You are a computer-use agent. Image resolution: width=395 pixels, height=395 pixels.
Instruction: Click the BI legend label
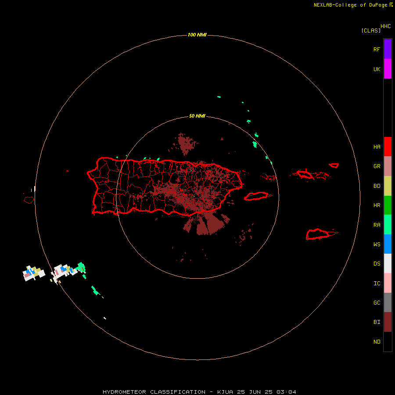point(377,322)
